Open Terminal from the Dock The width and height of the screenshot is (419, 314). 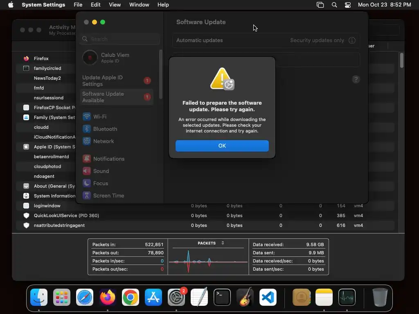[x=222, y=297]
